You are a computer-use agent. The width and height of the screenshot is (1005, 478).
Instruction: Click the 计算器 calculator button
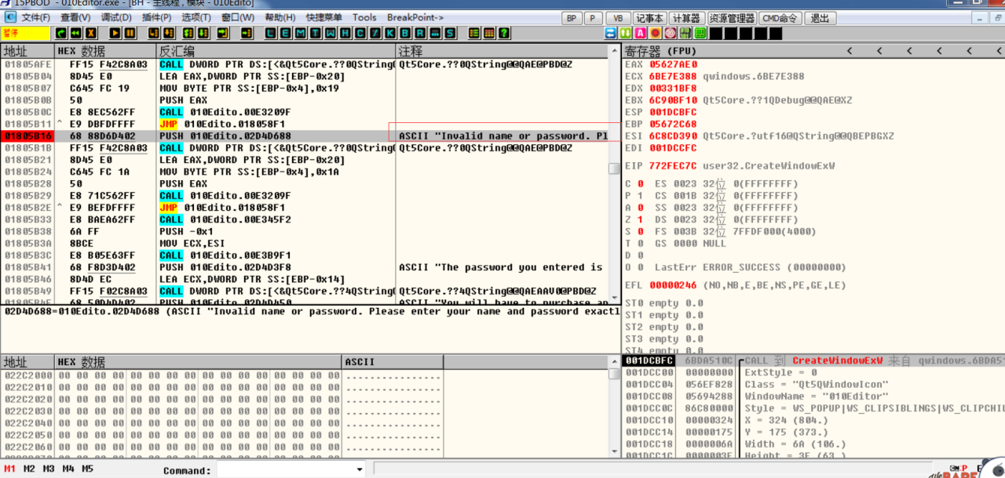686,18
